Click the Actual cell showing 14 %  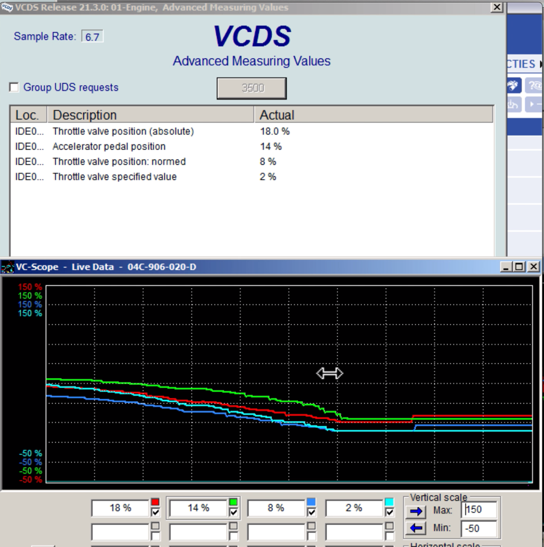271,146
